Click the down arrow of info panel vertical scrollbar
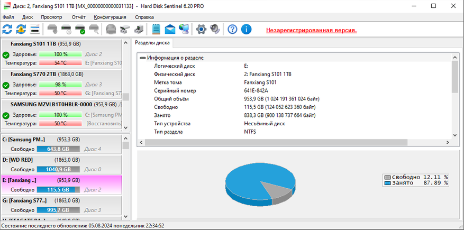Image resolution: width=464 pixels, height=230 pixels. tap(455, 135)
